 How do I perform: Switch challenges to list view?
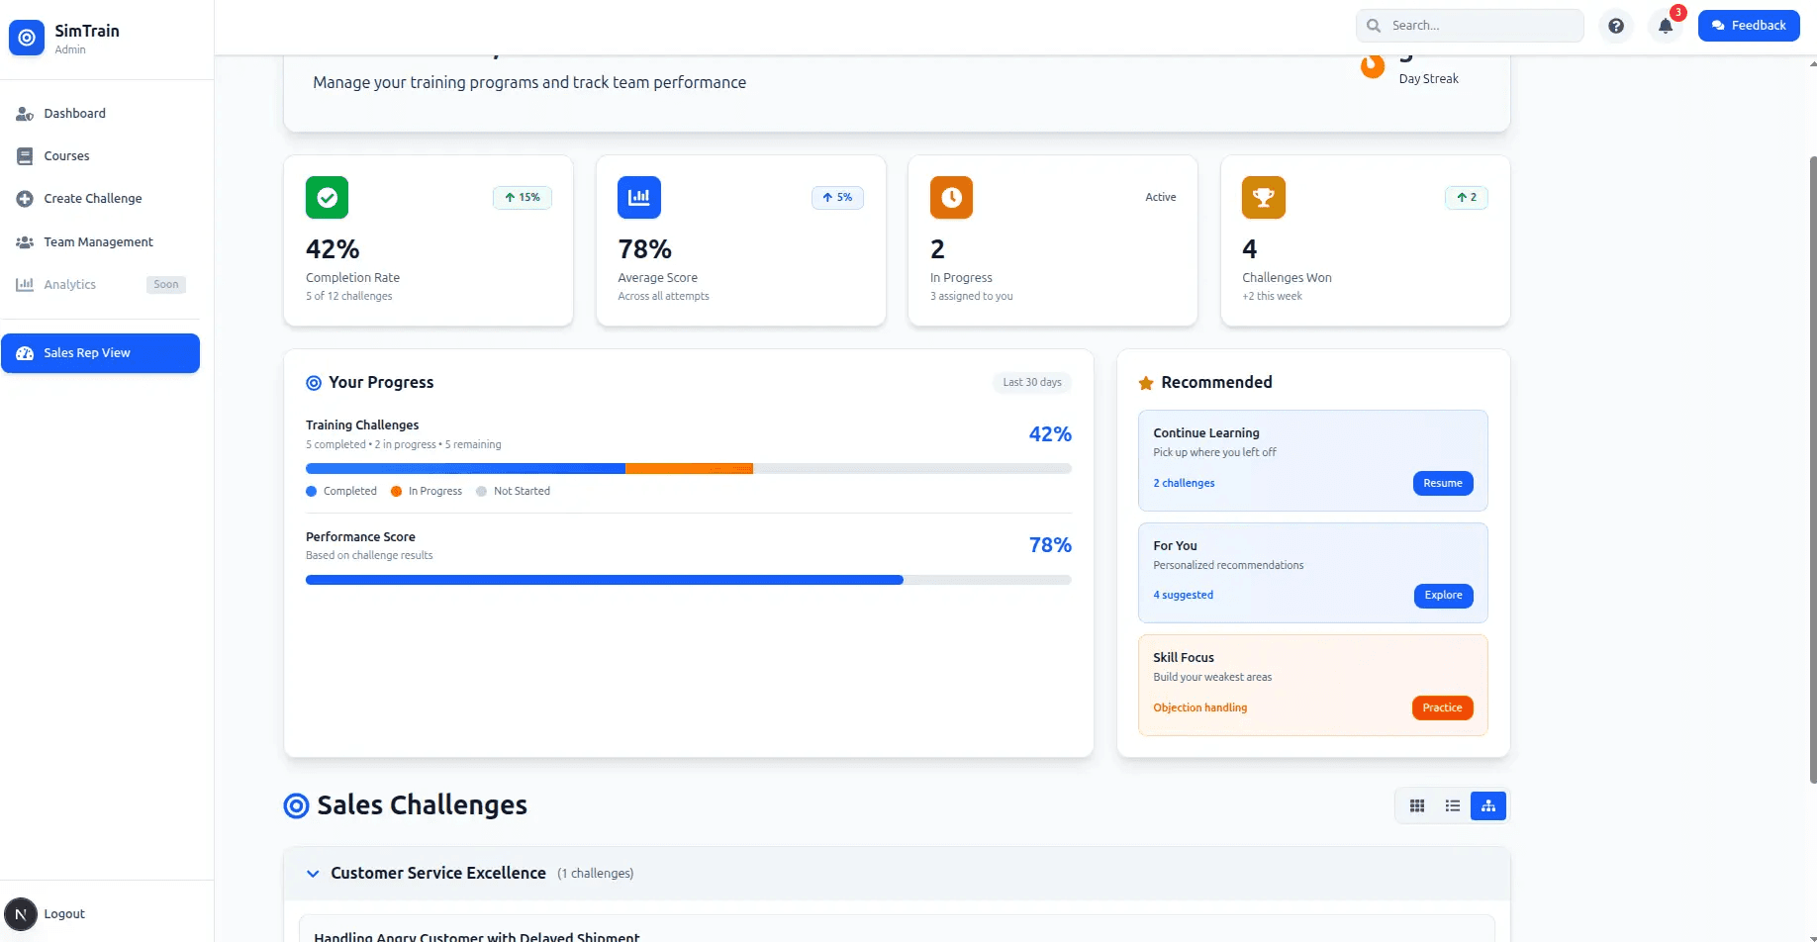(1452, 805)
